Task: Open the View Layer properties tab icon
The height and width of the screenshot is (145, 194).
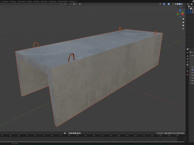Action: 188,62
